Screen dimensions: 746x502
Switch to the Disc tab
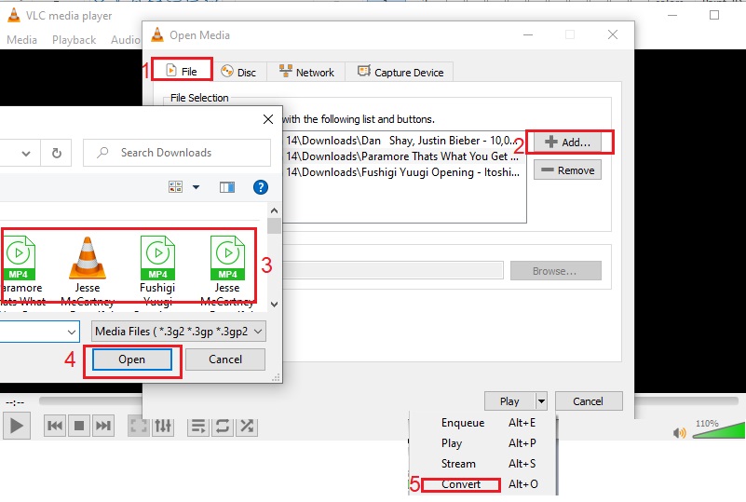[239, 73]
